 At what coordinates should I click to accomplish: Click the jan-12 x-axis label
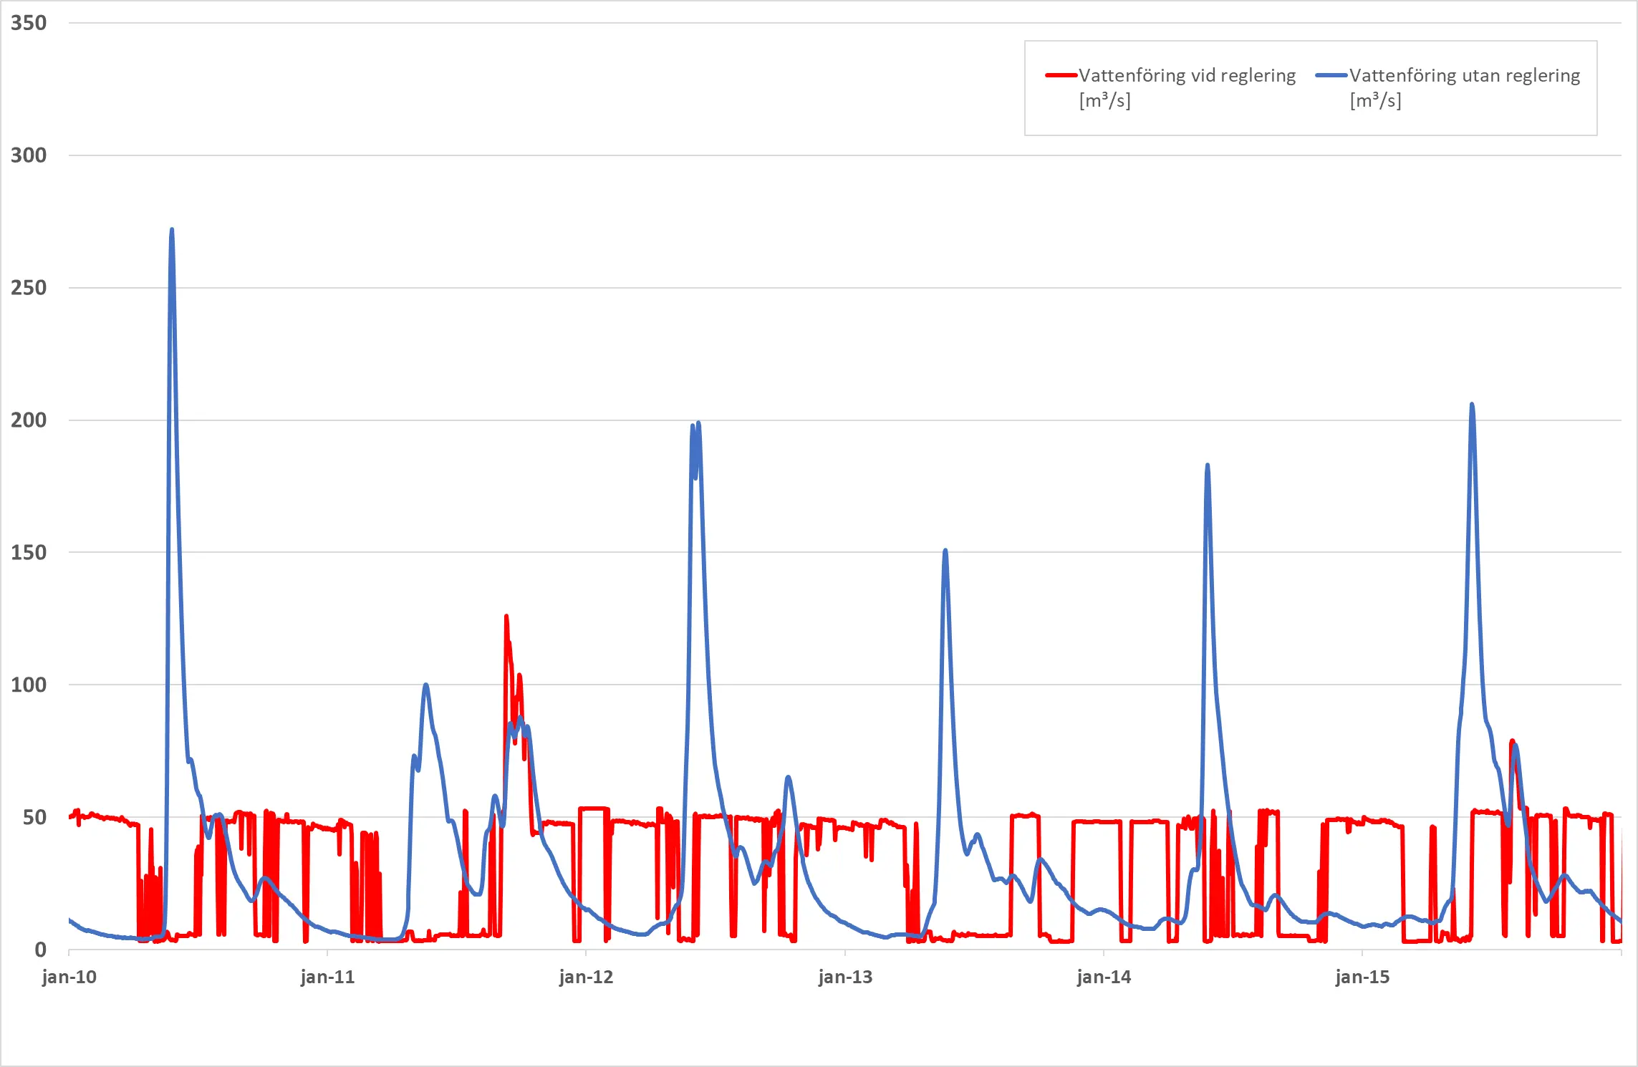click(x=586, y=977)
